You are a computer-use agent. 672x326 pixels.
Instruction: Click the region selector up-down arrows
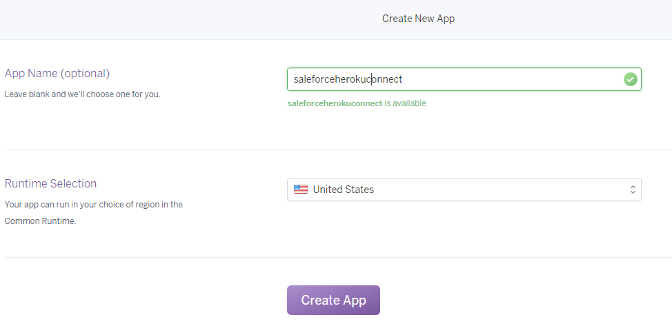(x=632, y=190)
